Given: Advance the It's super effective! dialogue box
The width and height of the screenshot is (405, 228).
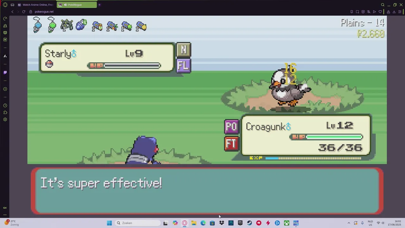Looking at the screenshot, I should coord(207,191).
